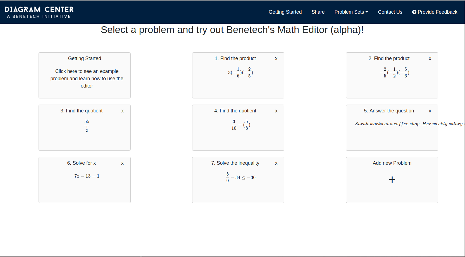The height and width of the screenshot is (257, 465).
Task: Close problem 1 'Find the product'
Action: pyautogui.click(x=276, y=58)
